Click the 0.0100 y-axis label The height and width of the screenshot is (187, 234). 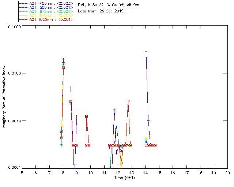tap(14, 73)
